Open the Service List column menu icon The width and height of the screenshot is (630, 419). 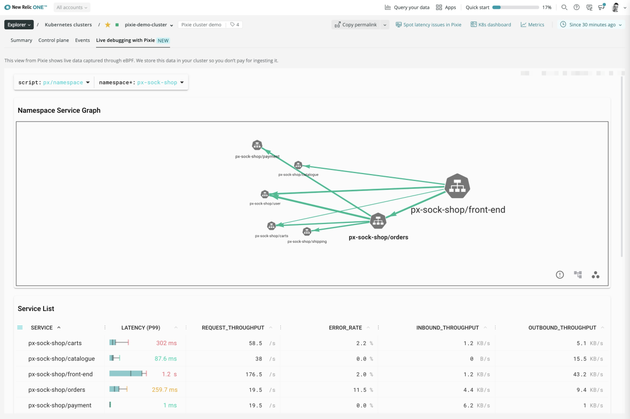coord(20,328)
